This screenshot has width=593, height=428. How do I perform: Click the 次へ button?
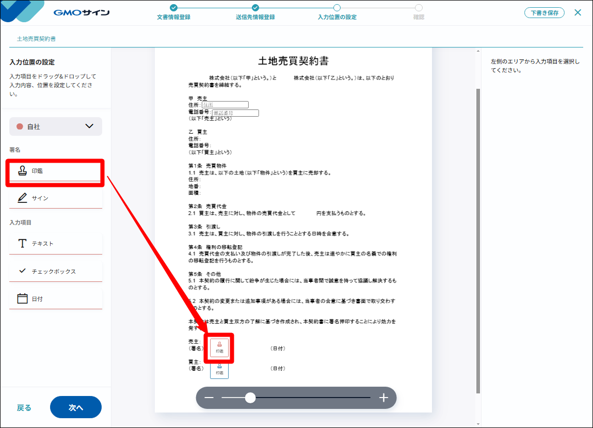click(76, 407)
